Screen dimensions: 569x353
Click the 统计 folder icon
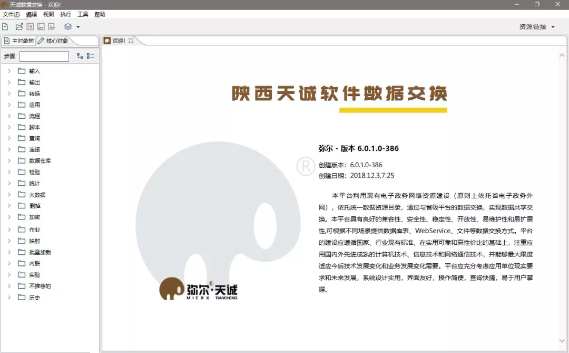22,183
